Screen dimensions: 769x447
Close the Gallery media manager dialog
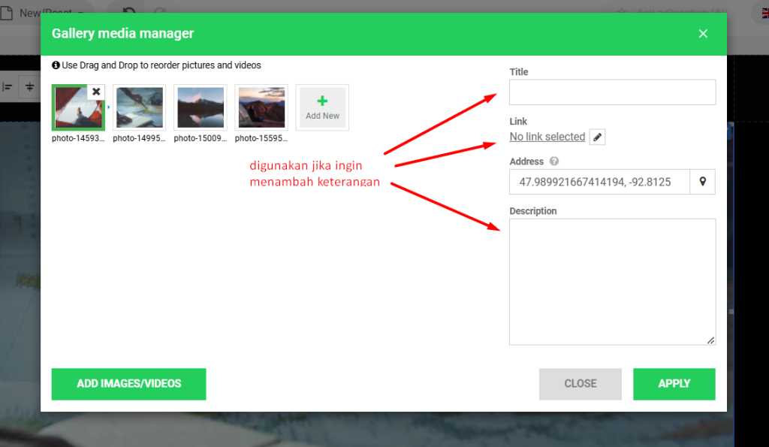703,34
